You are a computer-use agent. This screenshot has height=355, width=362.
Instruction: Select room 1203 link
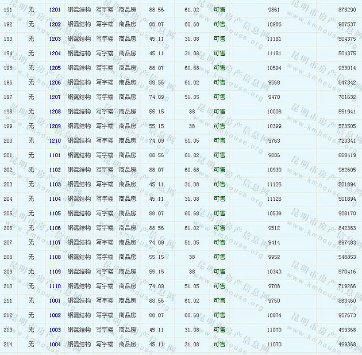(x=55, y=39)
